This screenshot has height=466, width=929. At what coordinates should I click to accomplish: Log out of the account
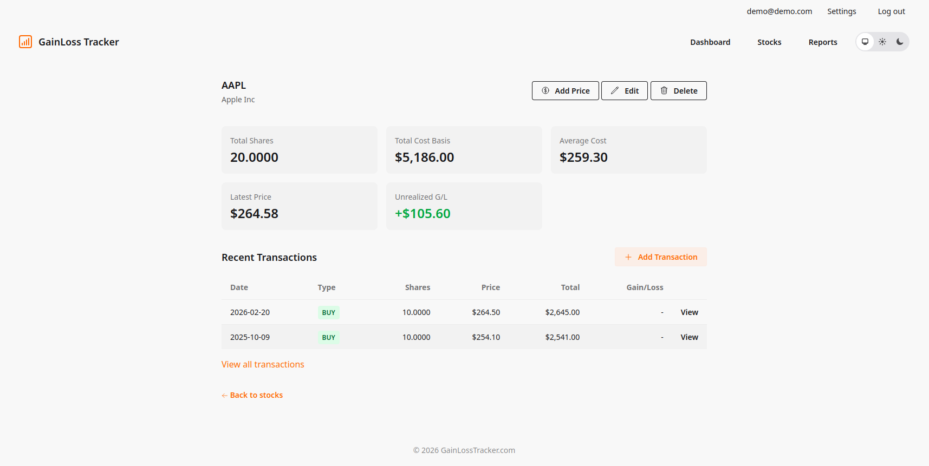(891, 11)
